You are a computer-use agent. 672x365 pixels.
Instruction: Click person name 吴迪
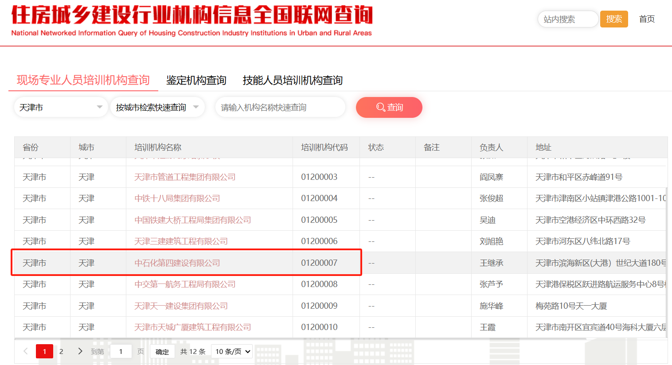(488, 220)
